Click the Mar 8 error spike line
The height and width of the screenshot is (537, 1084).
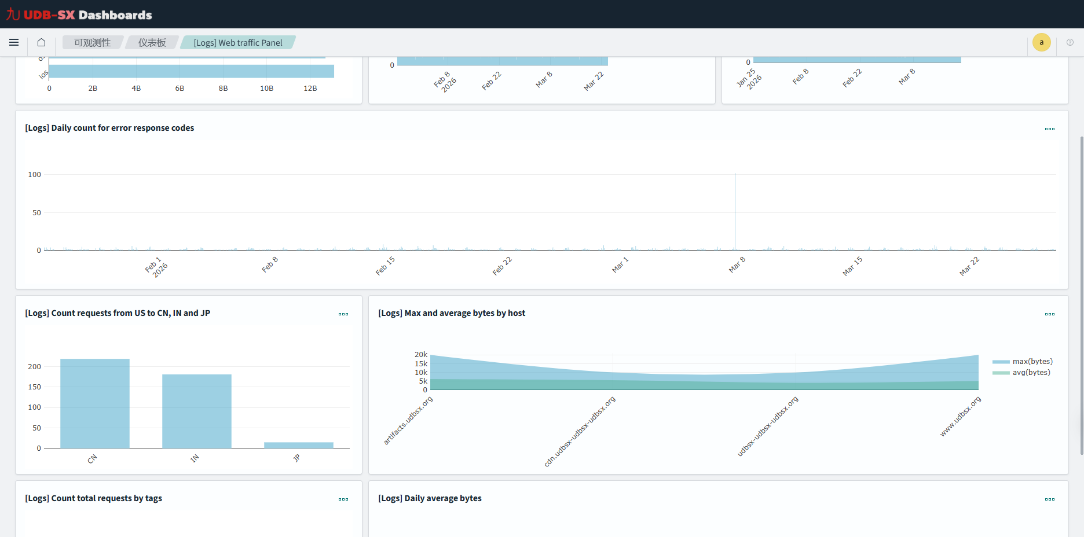(x=735, y=212)
